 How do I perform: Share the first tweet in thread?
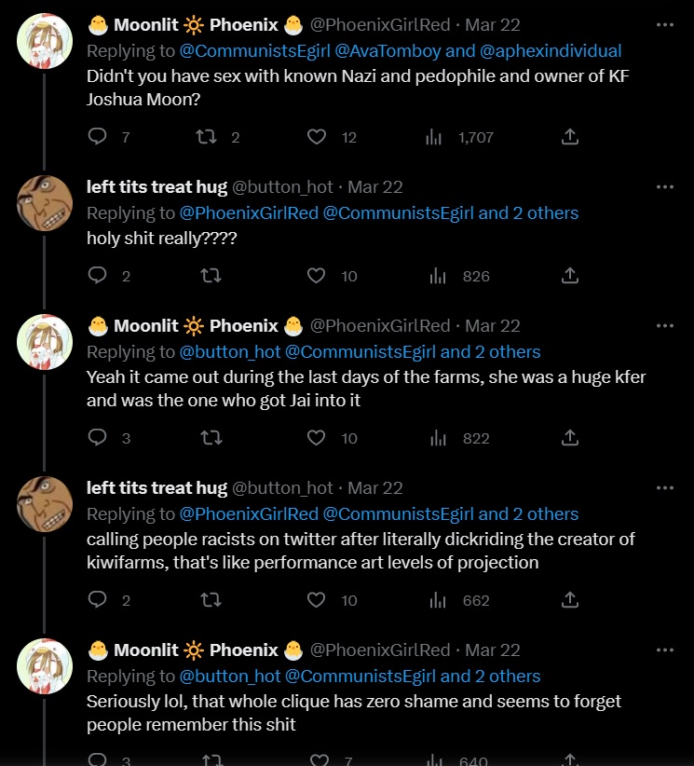569,137
